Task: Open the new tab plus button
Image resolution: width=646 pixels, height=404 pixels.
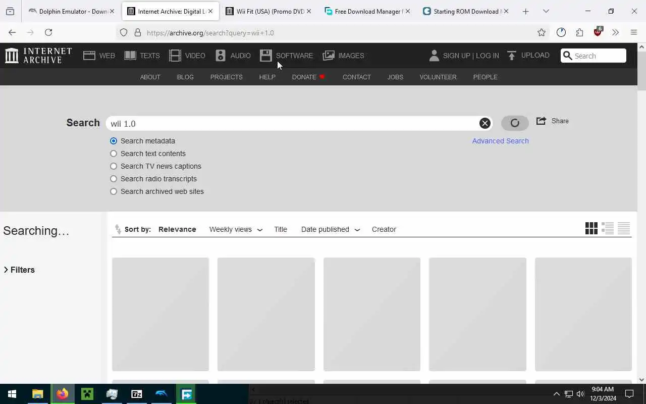Action: point(525,11)
